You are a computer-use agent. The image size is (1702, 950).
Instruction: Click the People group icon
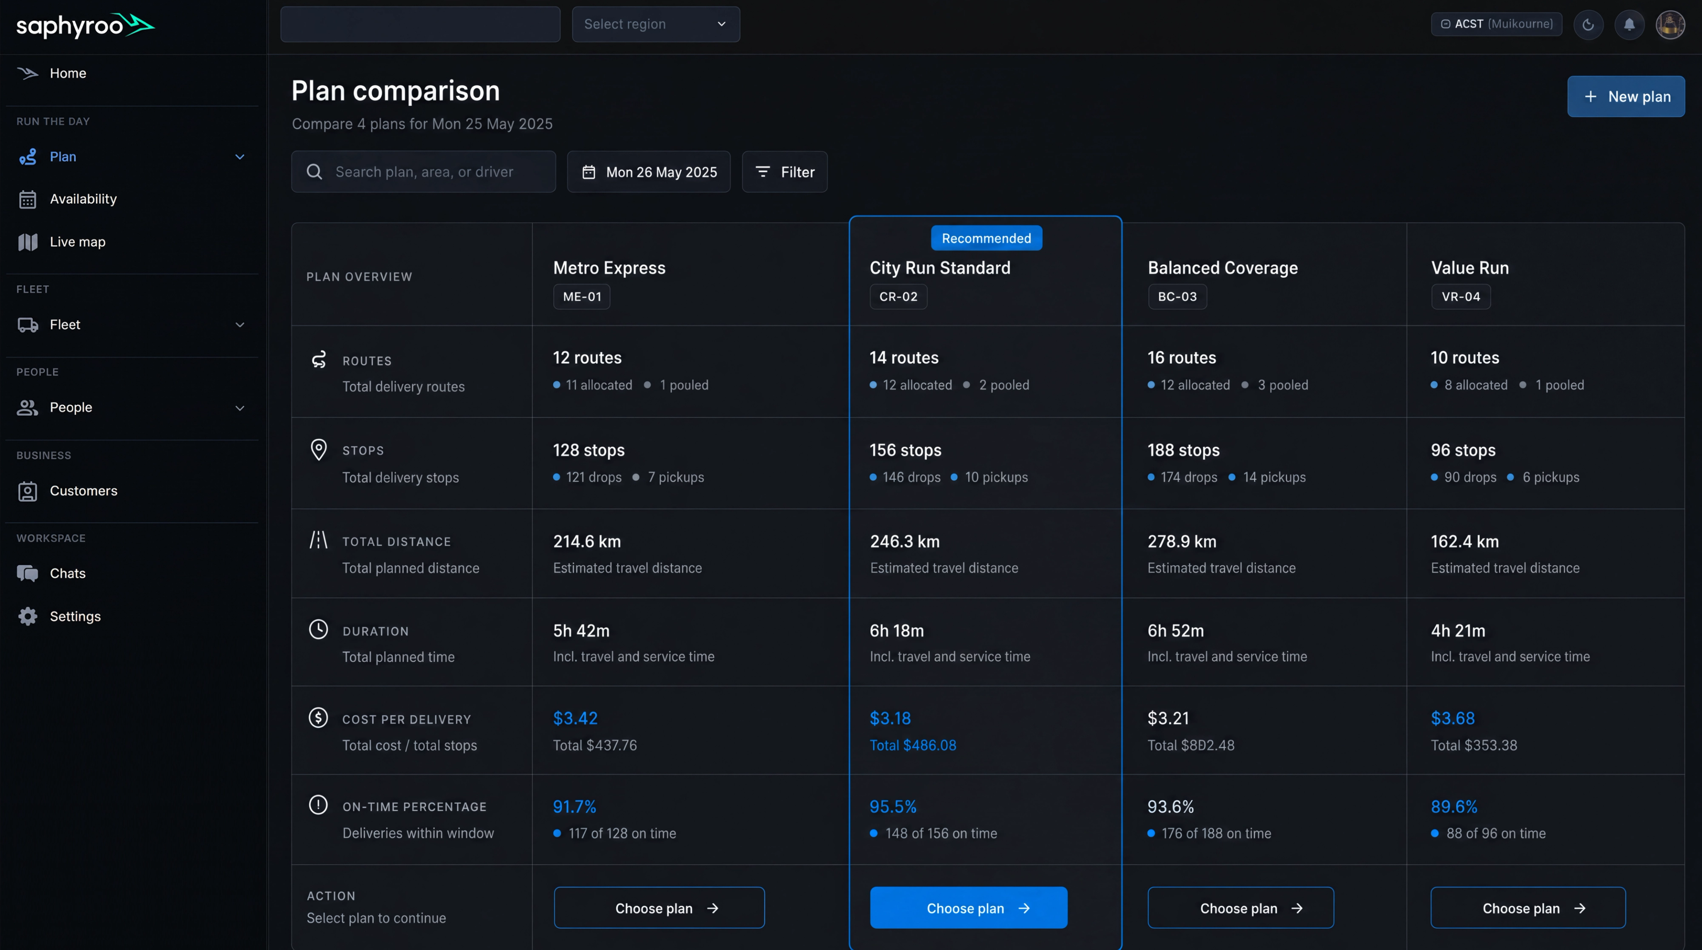pyautogui.click(x=27, y=407)
